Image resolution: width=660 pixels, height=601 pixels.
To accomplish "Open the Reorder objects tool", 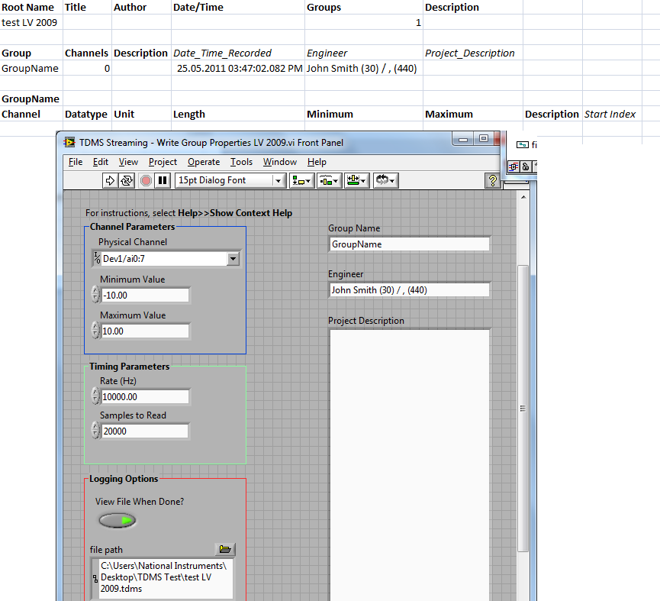I will 385,181.
